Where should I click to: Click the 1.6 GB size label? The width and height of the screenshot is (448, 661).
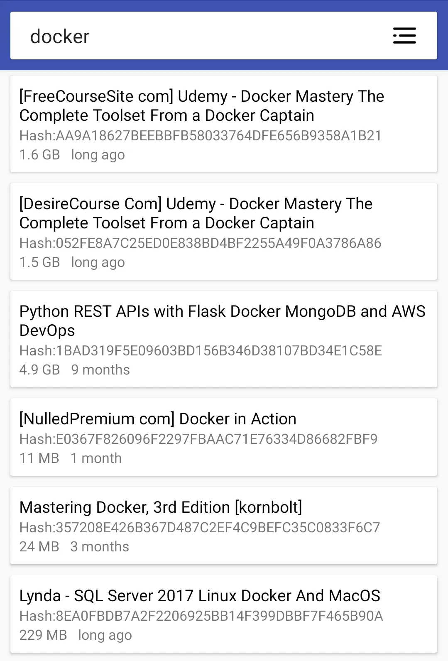click(x=40, y=154)
